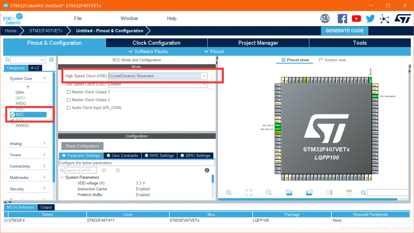Screen dimensions: 414x233
Task: Expand the Timers category
Action: coord(44,154)
